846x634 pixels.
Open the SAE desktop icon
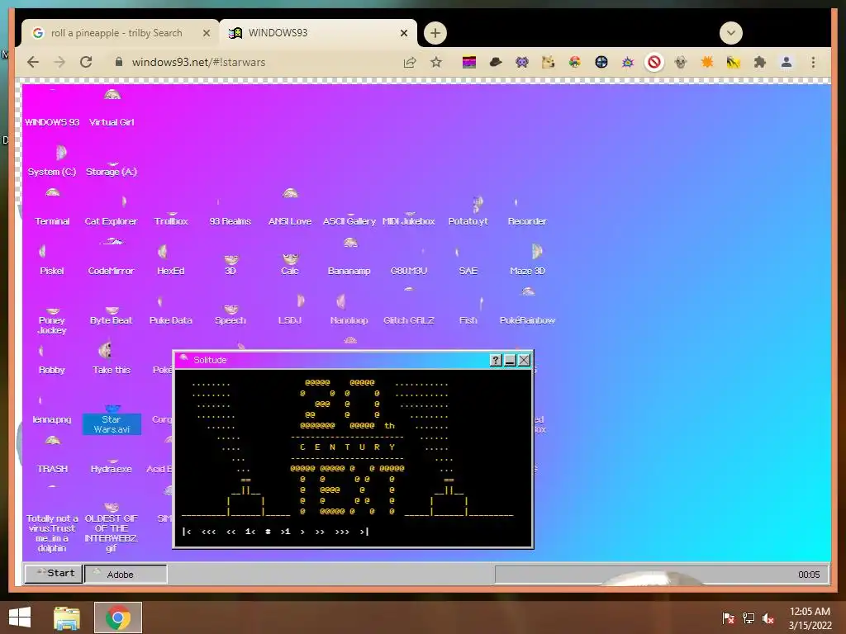pos(468,262)
